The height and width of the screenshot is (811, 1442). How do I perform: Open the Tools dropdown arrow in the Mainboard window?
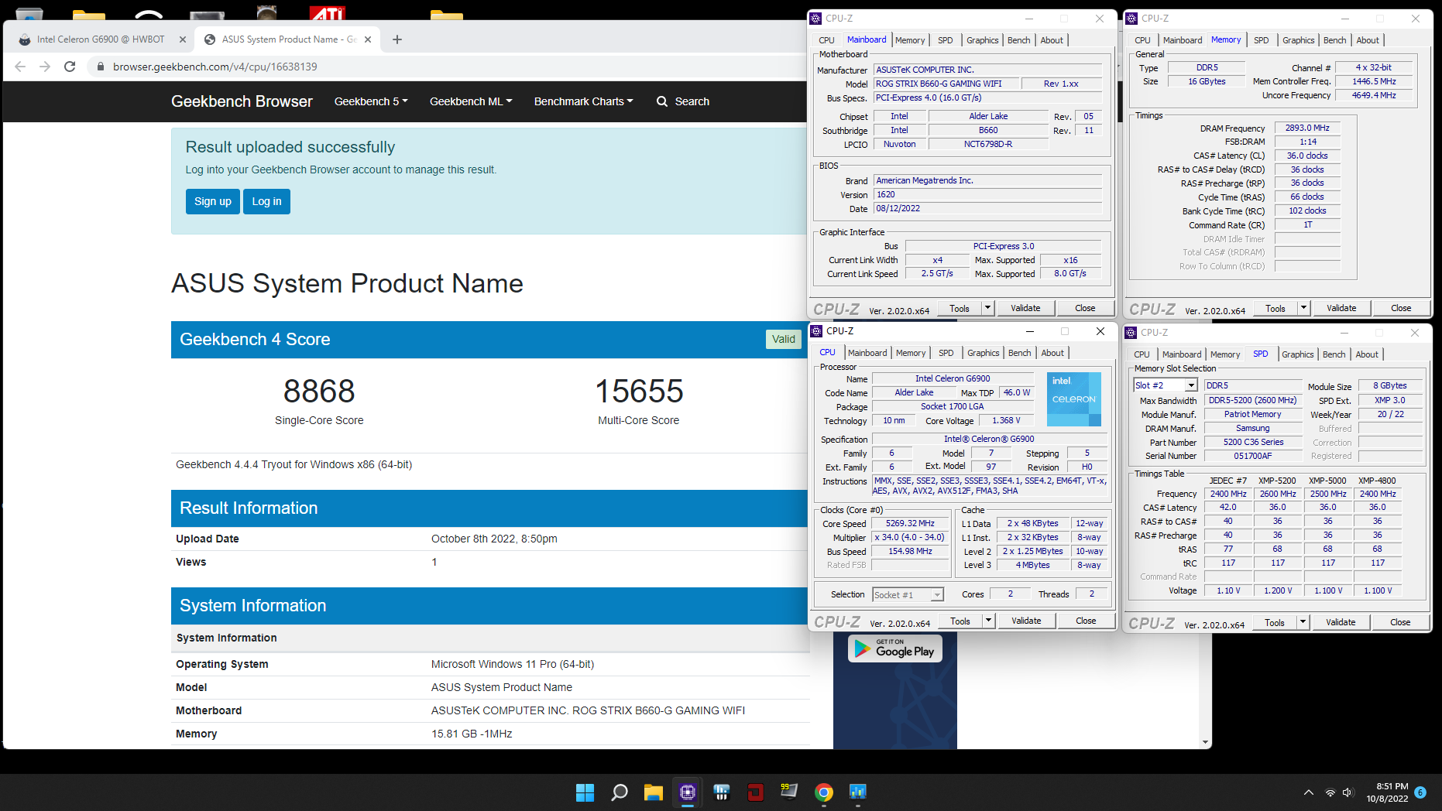tap(987, 308)
